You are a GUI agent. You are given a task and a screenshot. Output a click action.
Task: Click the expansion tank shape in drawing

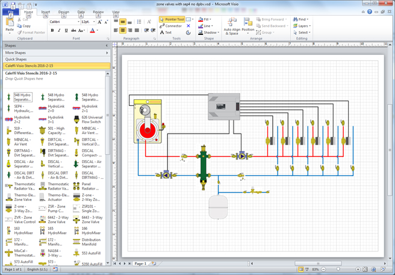(x=218, y=207)
